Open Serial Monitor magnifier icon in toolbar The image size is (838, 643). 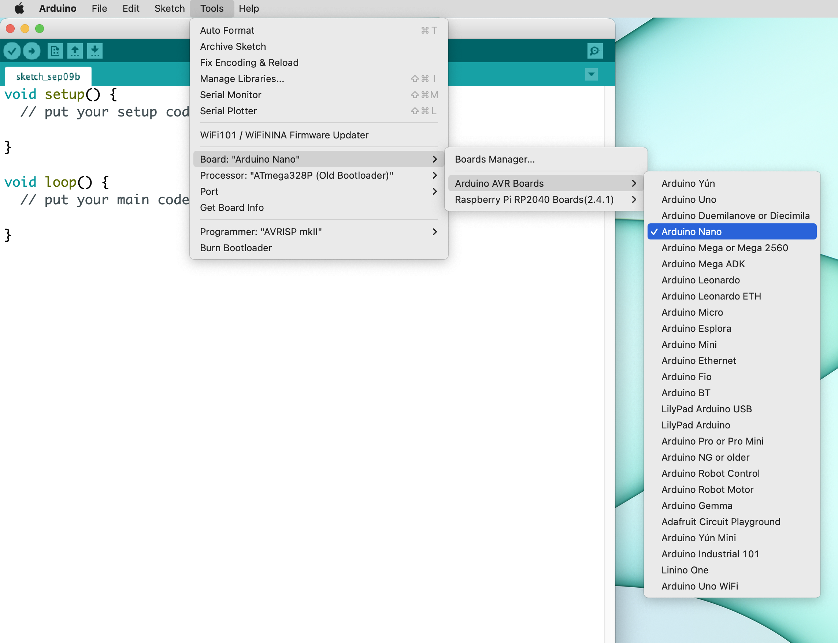[595, 51]
